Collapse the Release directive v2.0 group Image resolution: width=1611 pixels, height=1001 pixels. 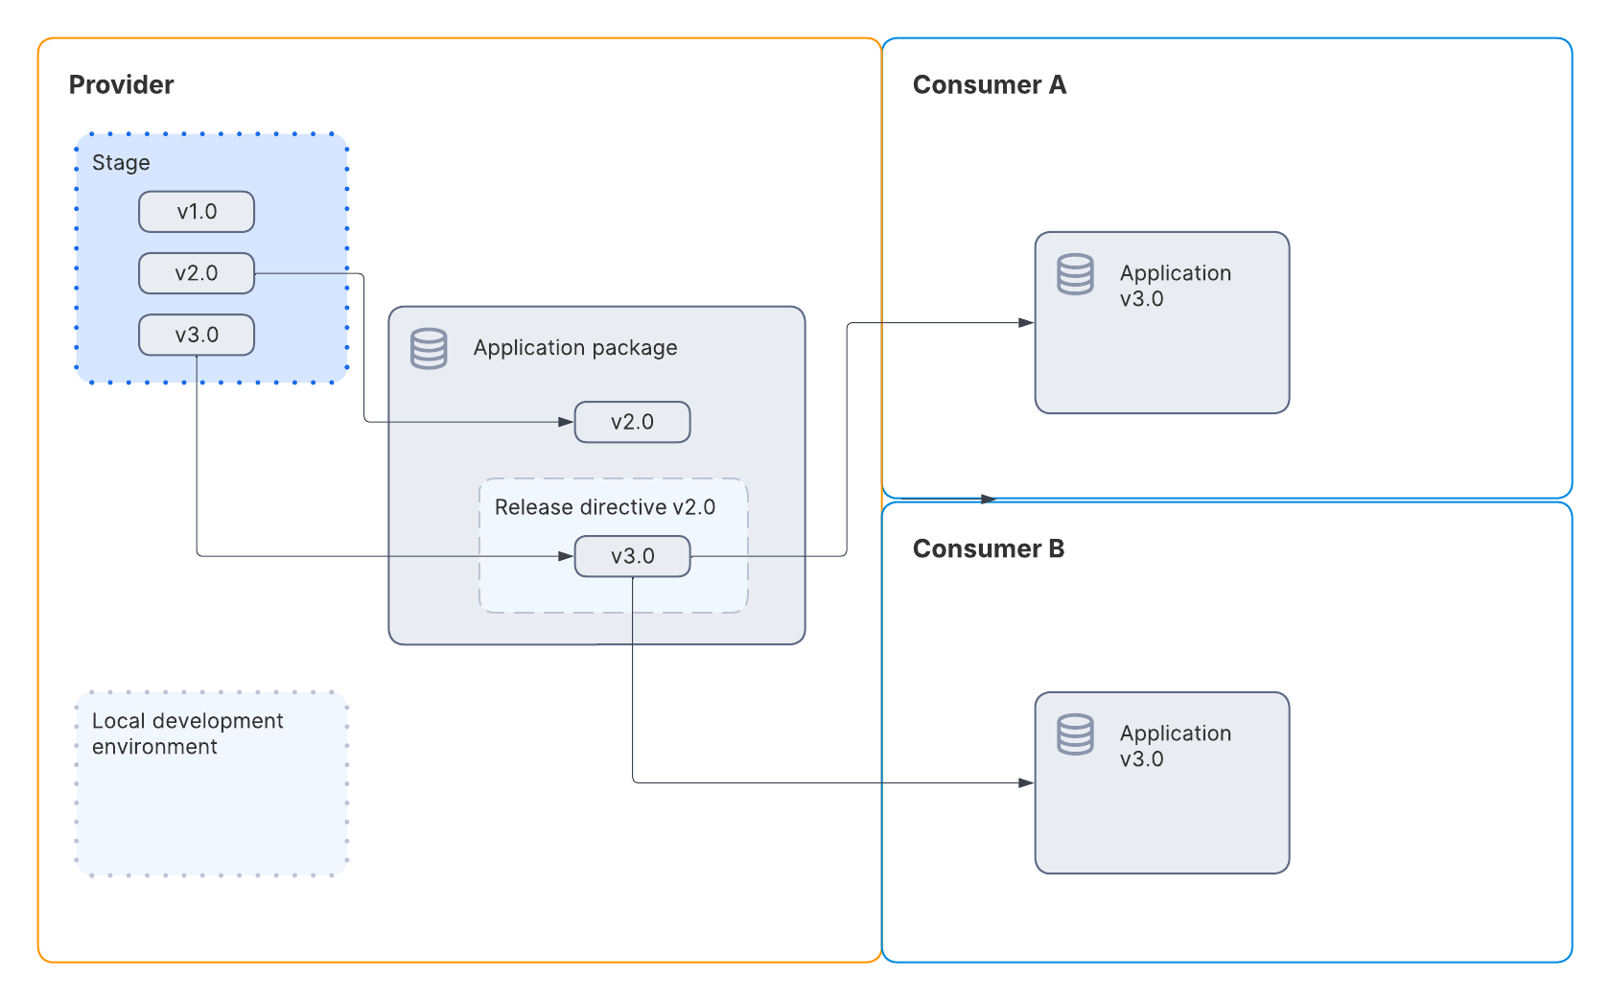pos(606,507)
